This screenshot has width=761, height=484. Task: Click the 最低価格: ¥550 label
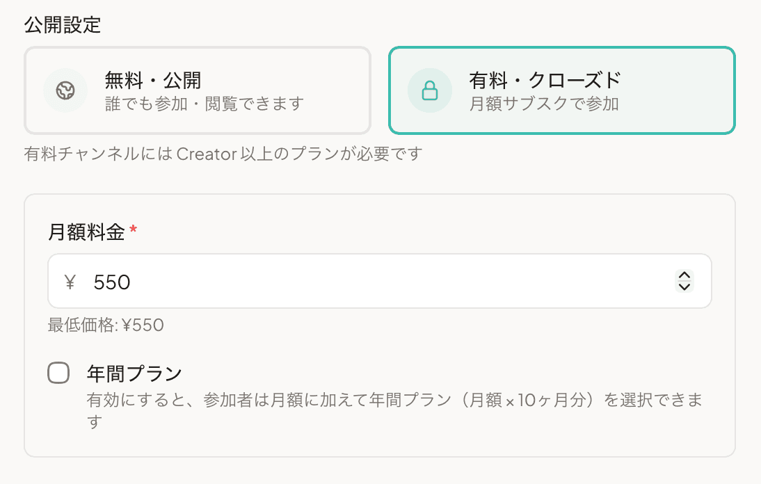click(x=106, y=325)
